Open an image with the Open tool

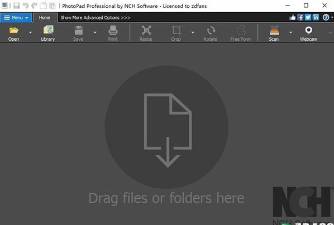tap(13, 33)
